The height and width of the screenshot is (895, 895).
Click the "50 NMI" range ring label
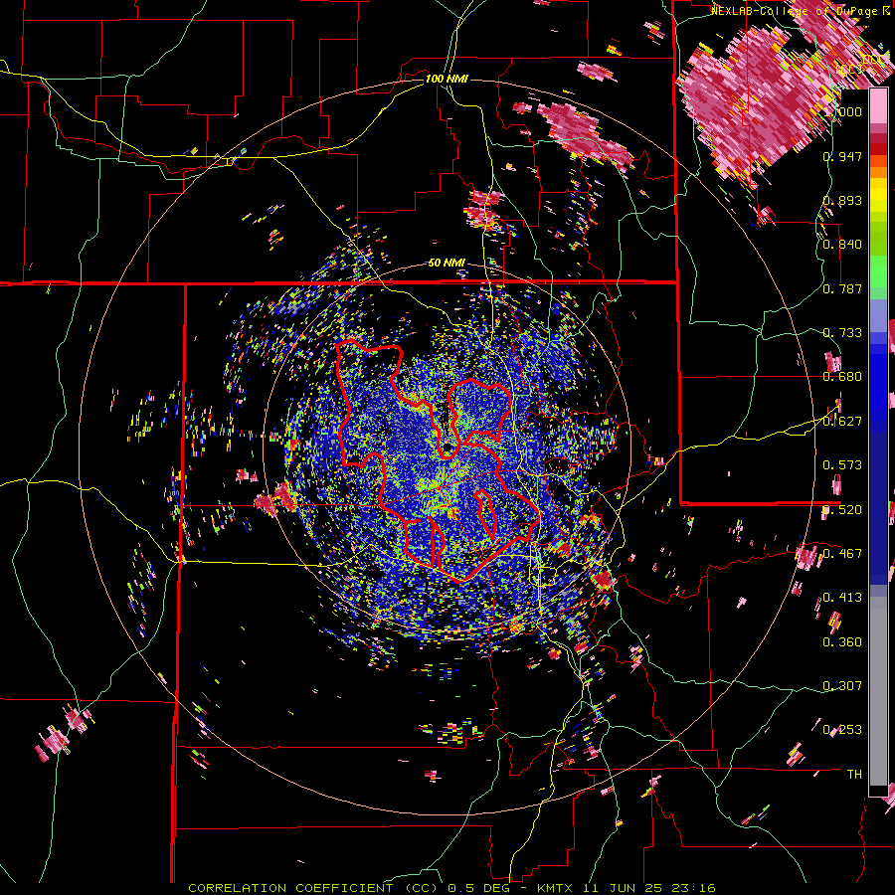tap(447, 264)
